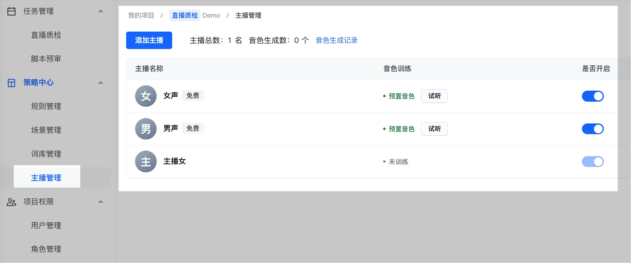Collapse the 任务管理 menu chevron
This screenshot has height=263, width=631.
(101, 11)
